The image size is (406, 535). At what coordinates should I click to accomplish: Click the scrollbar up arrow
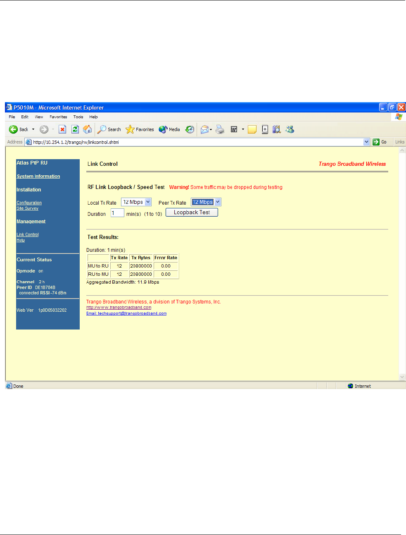(402, 150)
